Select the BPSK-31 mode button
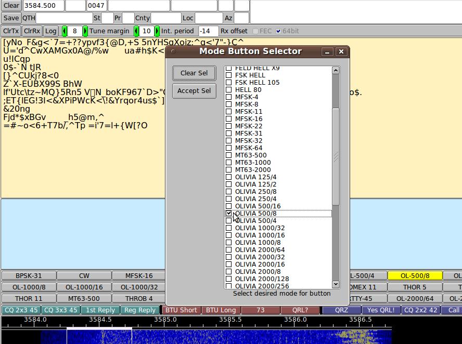Image resolution: width=462 pixels, height=344 pixels. tap(29, 276)
